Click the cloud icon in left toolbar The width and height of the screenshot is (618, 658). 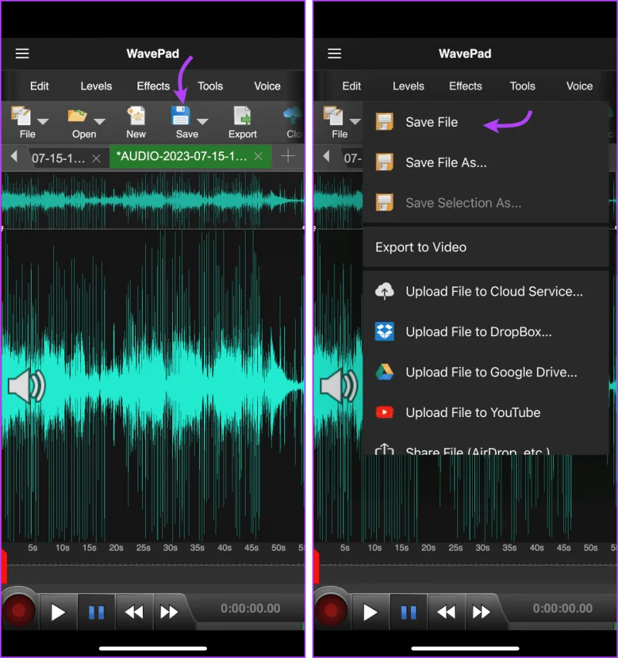[293, 116]
